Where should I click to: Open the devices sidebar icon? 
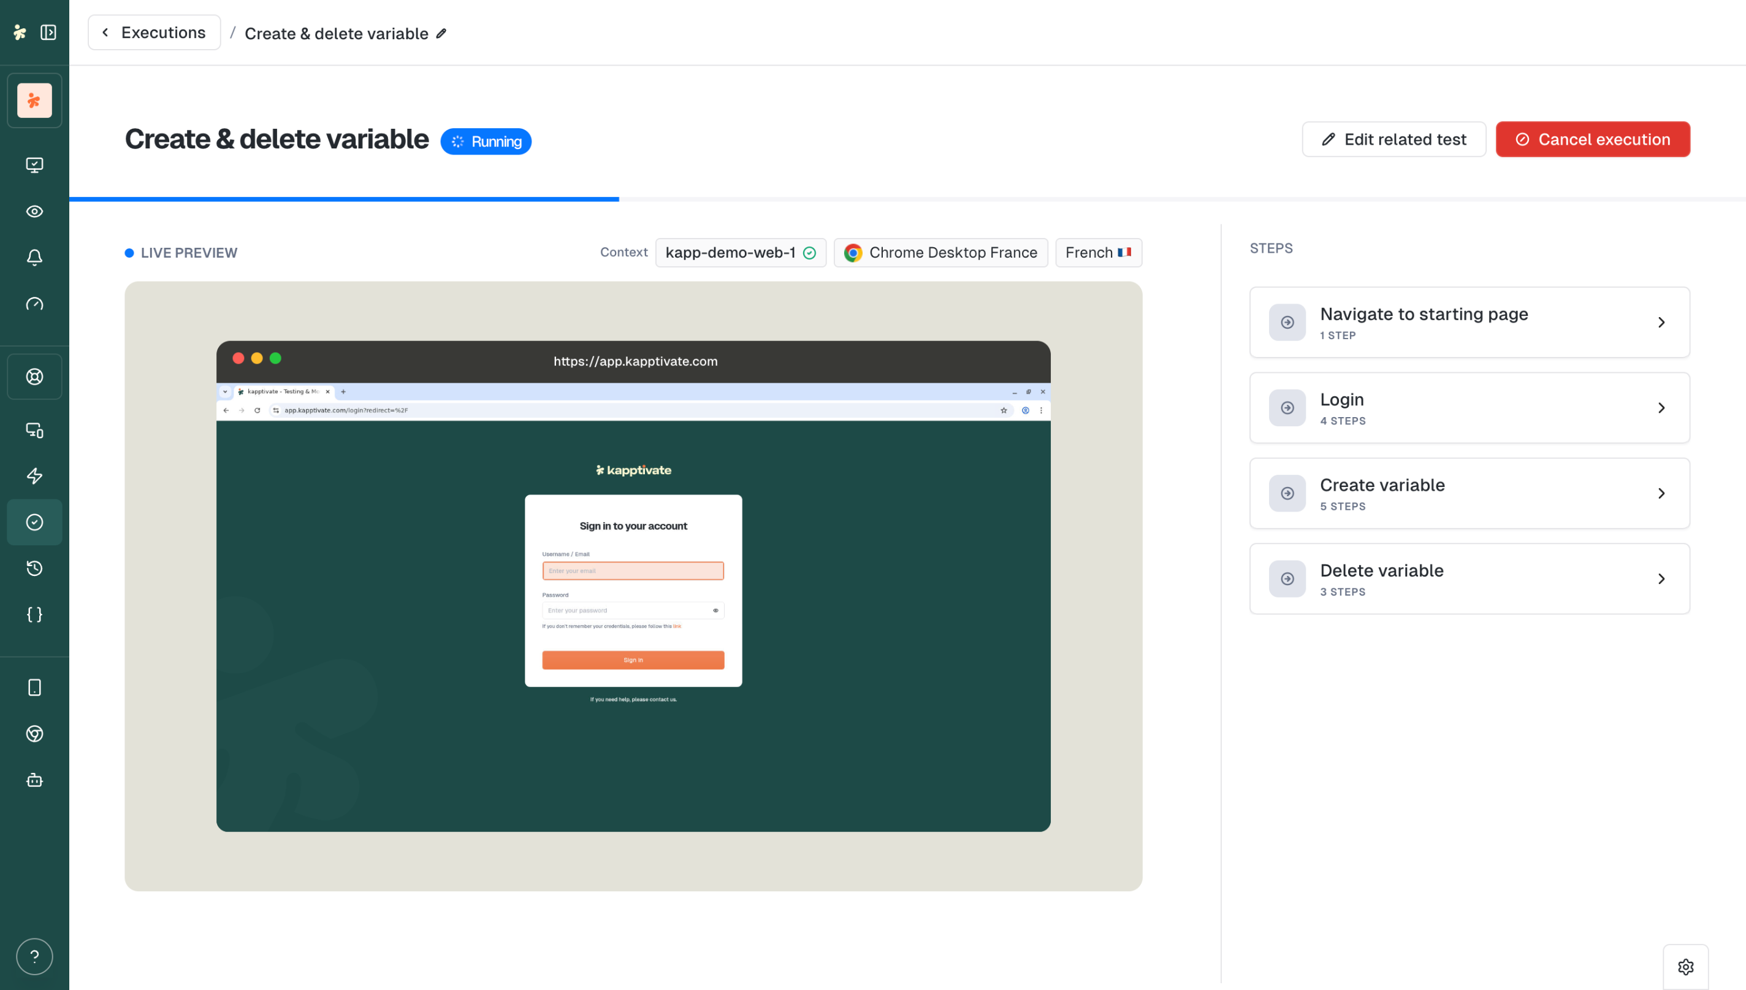(35, 430)
